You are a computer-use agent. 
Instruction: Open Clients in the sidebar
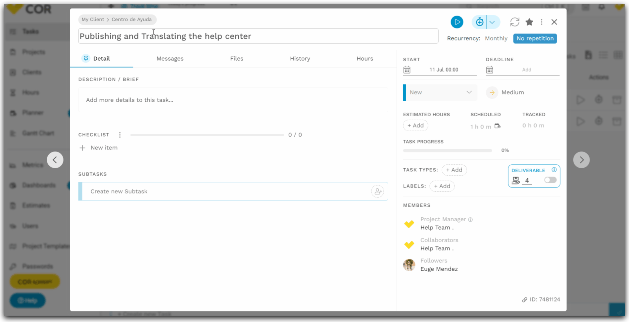pos(32,72)
